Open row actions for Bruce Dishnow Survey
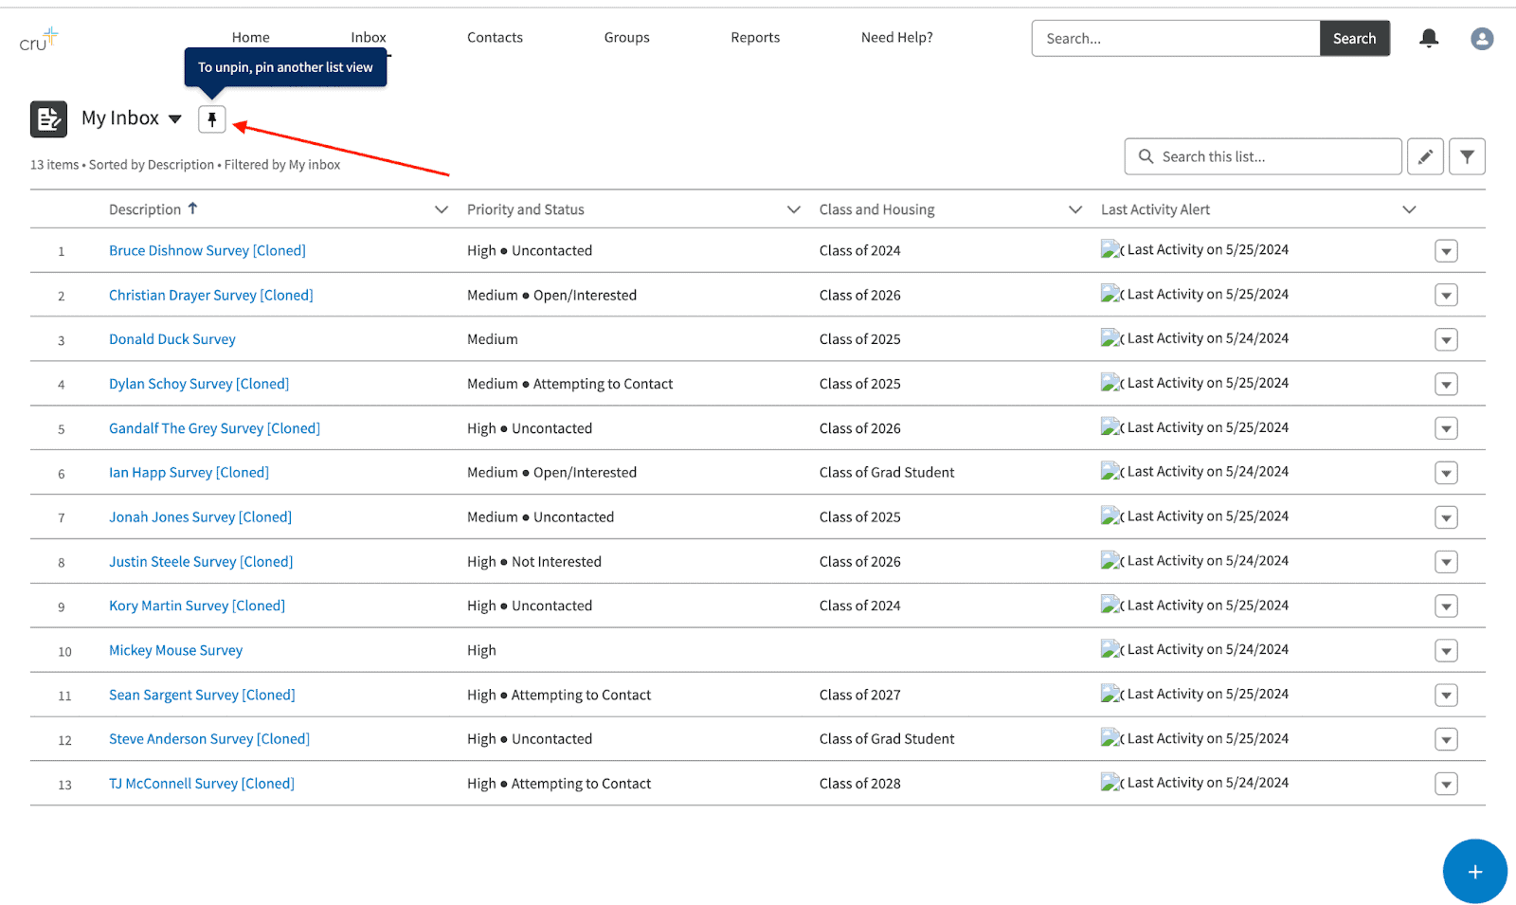 (x=1446, y=251)
